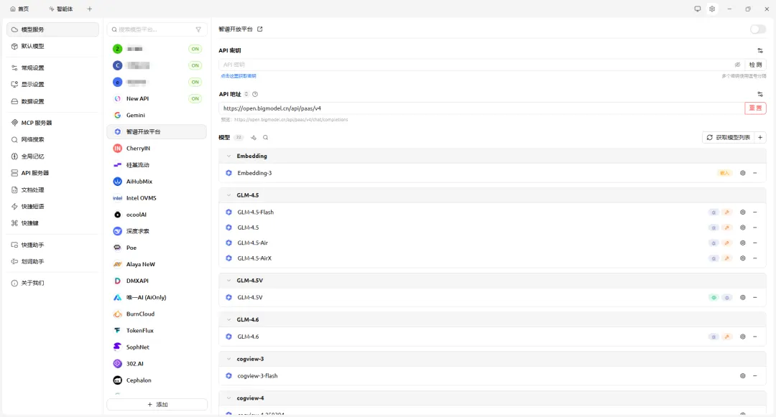Open API address settings sliders icon
The image size is (776, 417).
[x=760, y=94]
